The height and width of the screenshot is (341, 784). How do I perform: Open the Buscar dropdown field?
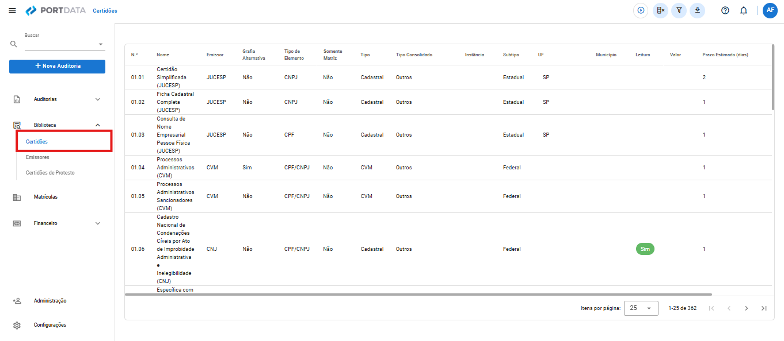(64, 44)
